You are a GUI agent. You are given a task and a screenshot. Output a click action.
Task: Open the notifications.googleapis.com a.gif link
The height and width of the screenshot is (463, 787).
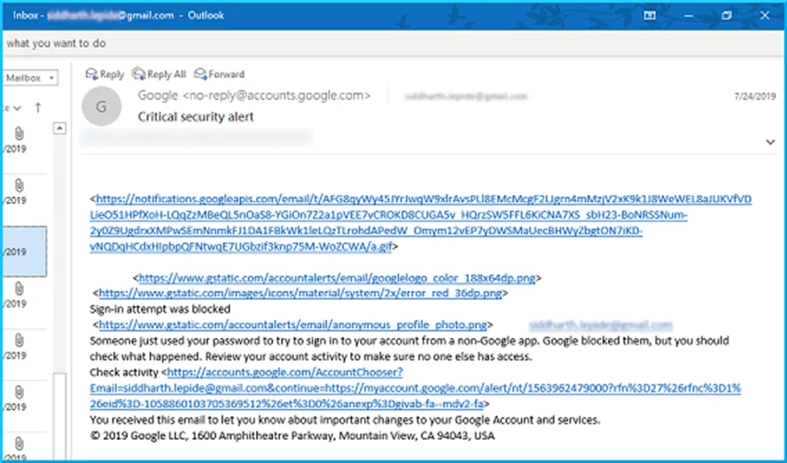421,223
